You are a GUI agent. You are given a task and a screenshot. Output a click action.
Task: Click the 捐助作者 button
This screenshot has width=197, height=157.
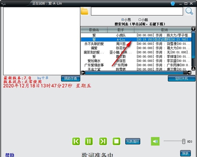click(71, 78)
